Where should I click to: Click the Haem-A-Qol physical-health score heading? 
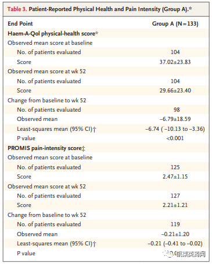click(x=53, y=33)
